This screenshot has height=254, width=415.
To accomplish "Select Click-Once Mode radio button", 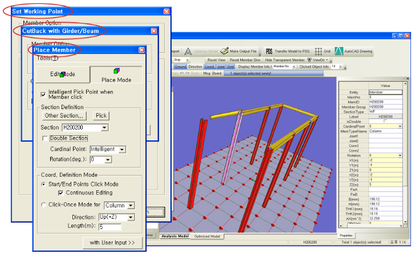I will click(44, 205).
